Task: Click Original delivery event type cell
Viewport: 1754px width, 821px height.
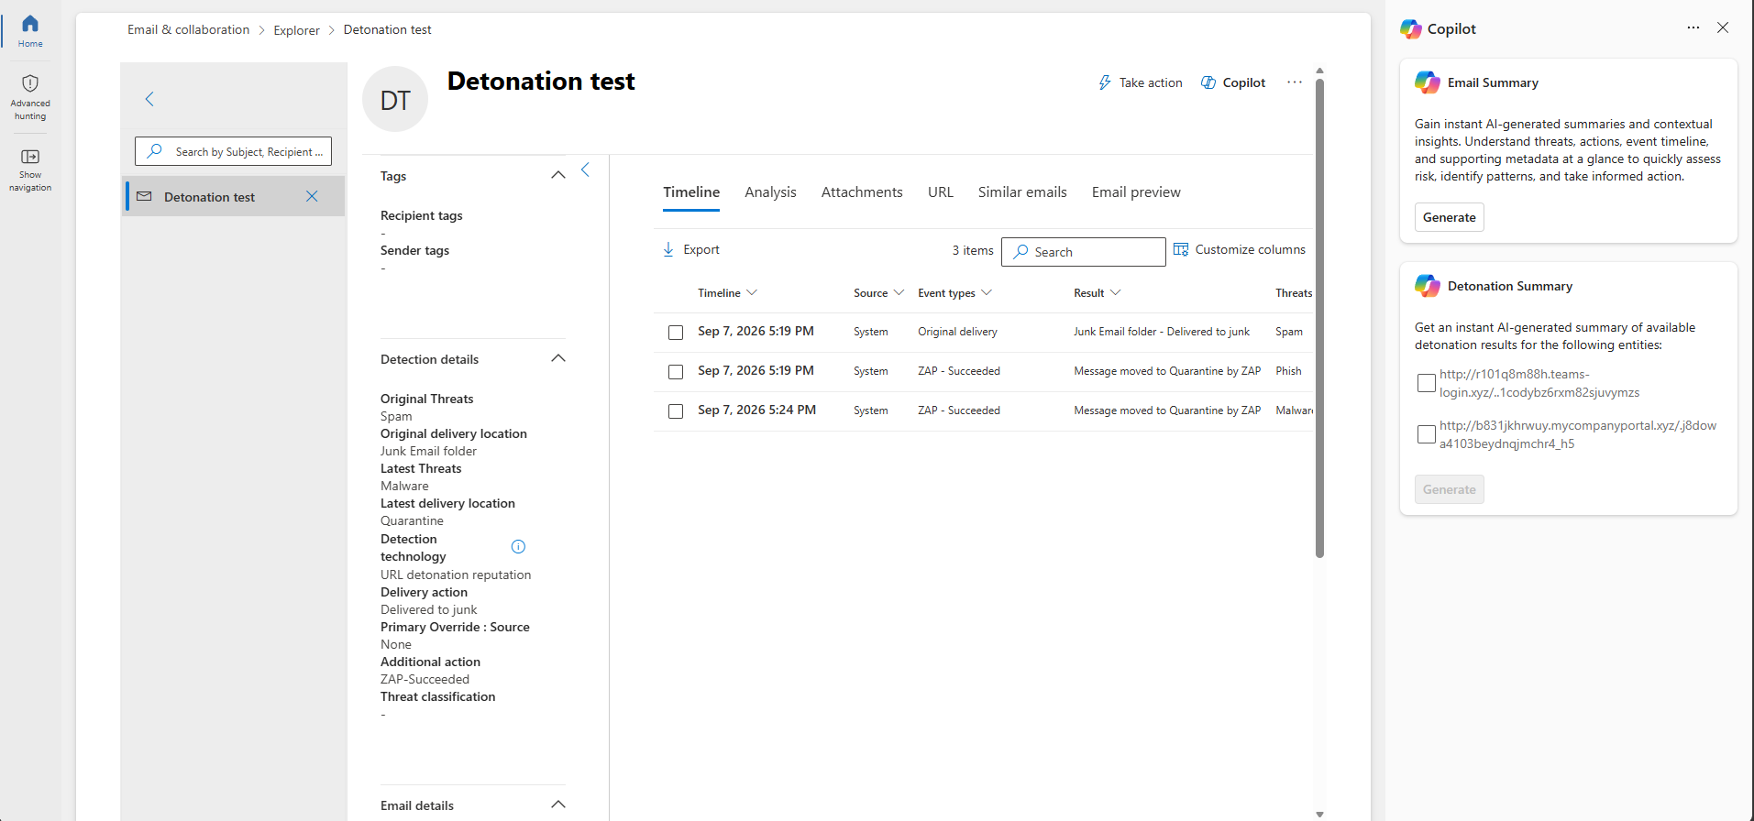Action: coord(957,332)
